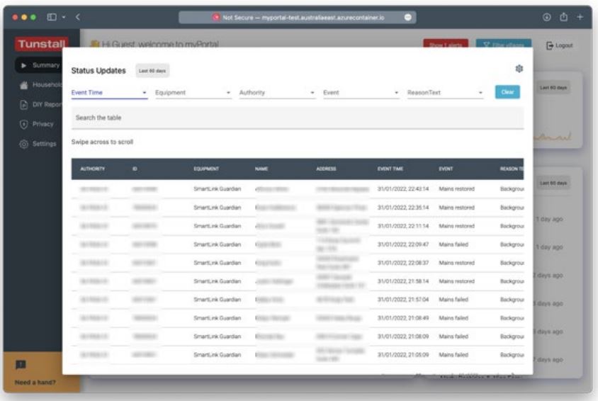Click the browser address bar
The image size is (598, 401).
[x=298, y=17]
